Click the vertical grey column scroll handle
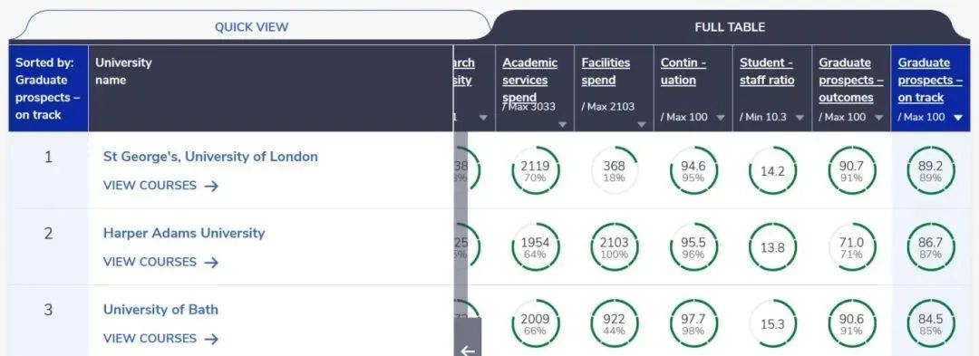 click(460, 225)
